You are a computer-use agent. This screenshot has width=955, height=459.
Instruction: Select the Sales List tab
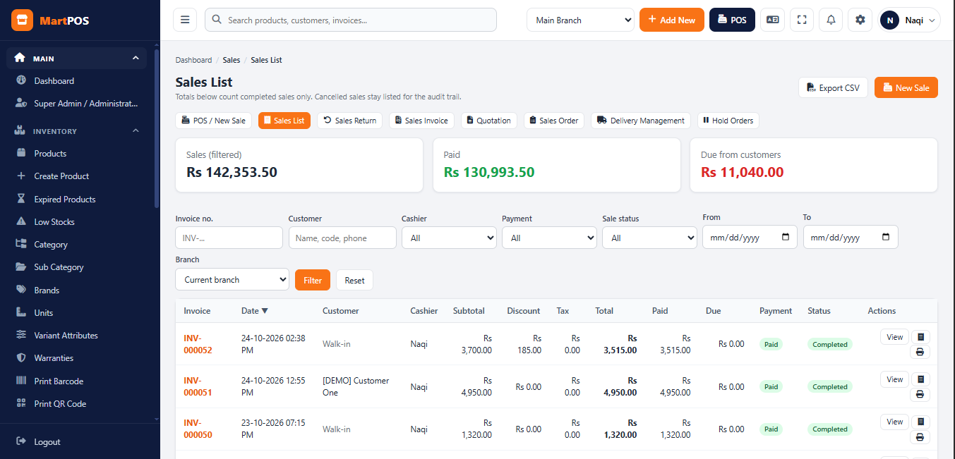click(284, 121)
